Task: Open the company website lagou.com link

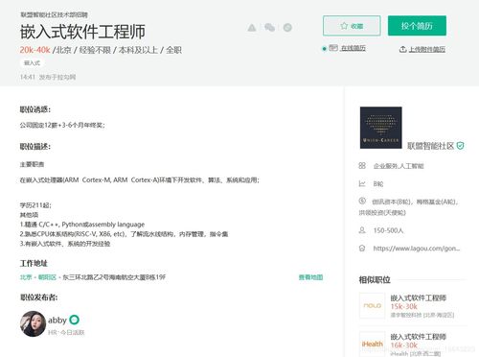Action: pos(417,249)
